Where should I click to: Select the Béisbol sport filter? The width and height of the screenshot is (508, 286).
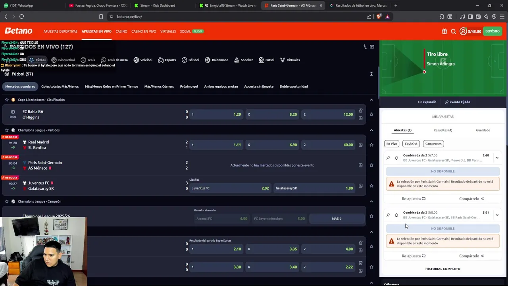click(x=190, y=60)
